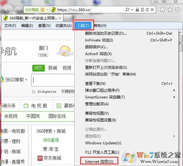Open the 360搜索 link in site list
Viewport: 183px width, 166px height.
tap(44, 131)
